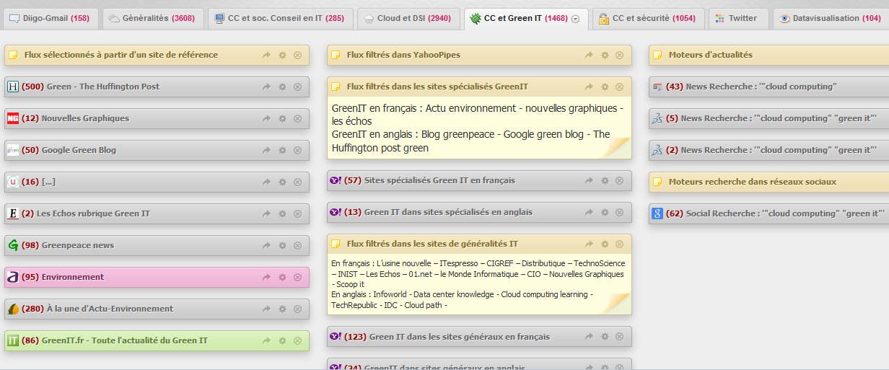The width and height of the screenshot is (889, 370).
Task: Close the Google Green Blog widget
Action: 297,150
